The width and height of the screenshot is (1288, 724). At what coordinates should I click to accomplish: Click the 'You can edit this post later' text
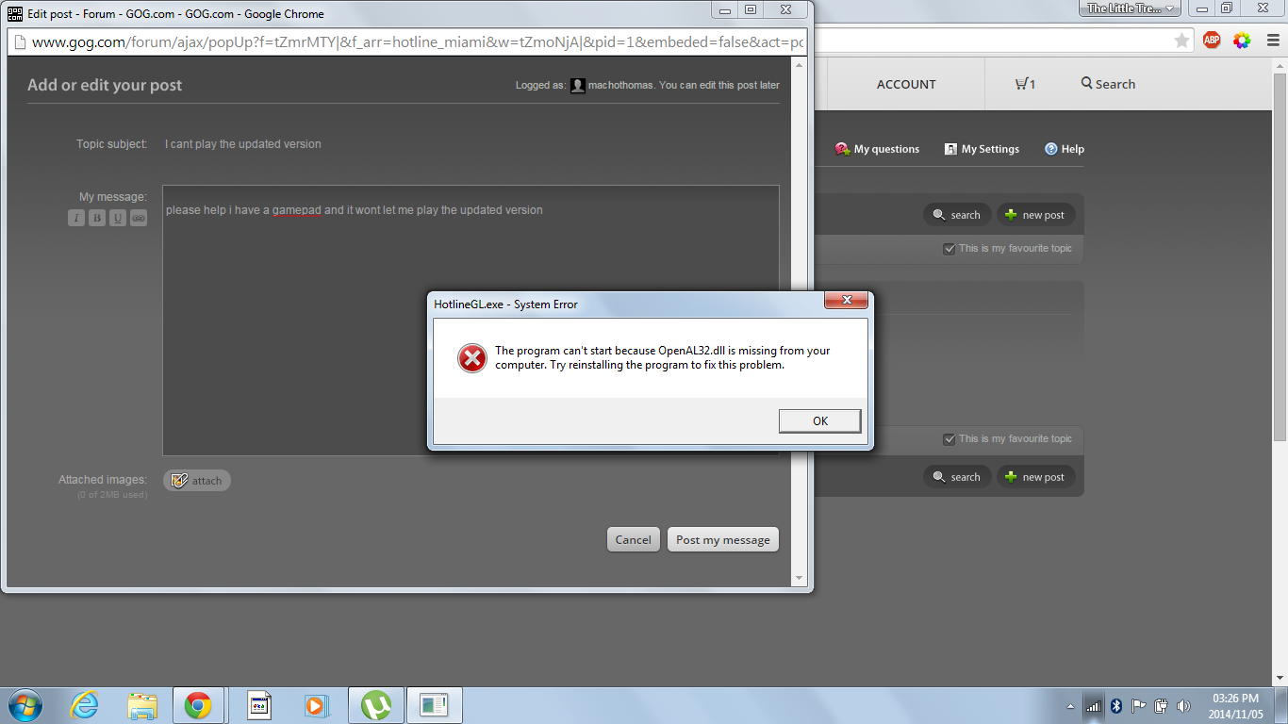(719, 86)
